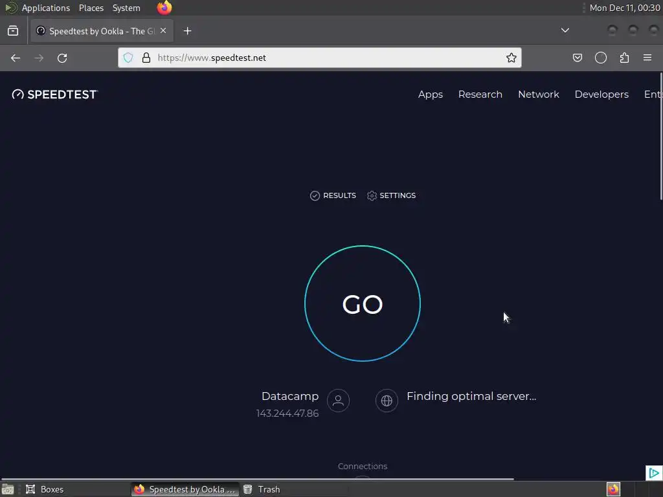663x497 pixels.
Task: Bookmark this page with the star
Action: pyautogui.click(x=511, y=58)
